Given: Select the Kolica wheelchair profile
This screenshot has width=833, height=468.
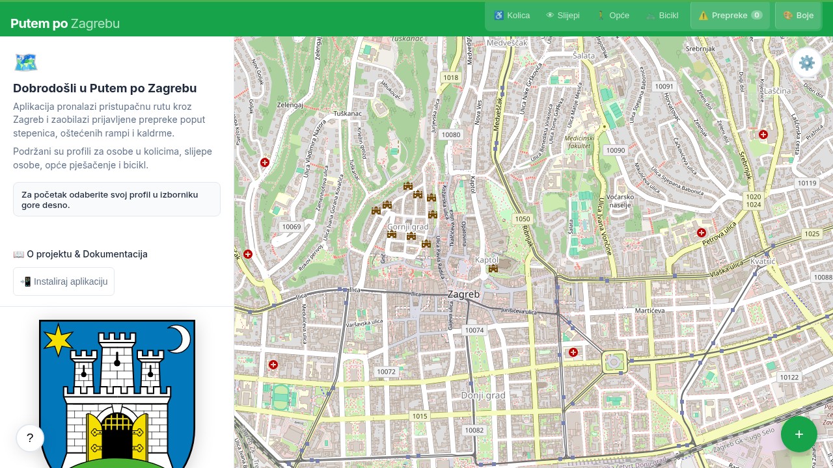Looking at the screenshot, I should click(x=512, y=16).
